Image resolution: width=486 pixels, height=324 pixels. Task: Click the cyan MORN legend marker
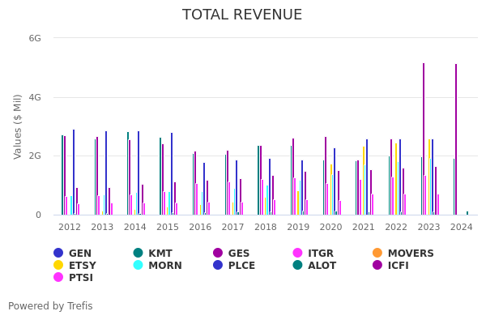(139, 266)
